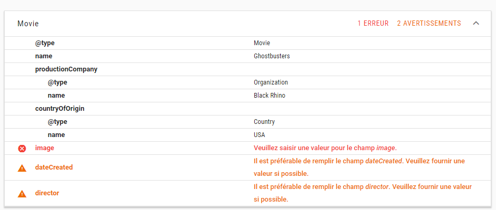Click the Ghostbusters name value

272,56
